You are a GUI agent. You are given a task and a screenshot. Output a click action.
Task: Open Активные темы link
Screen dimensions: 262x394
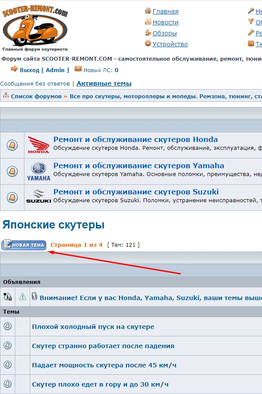[x=104, y=83]
